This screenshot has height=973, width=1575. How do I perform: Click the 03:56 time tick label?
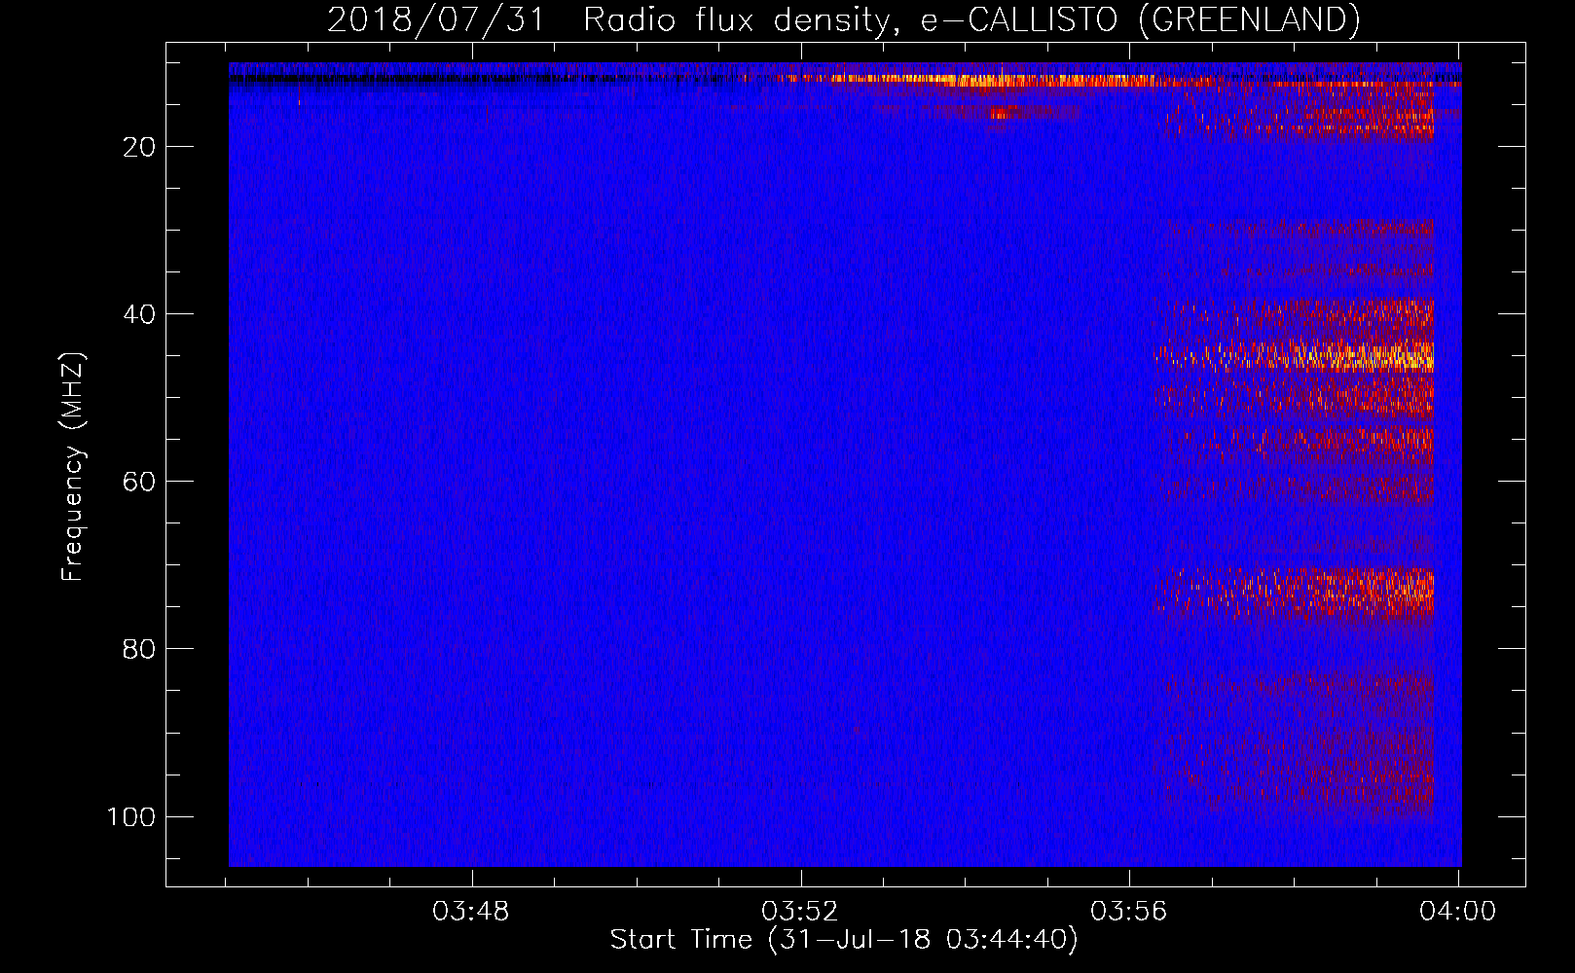tap(1128, 912)
